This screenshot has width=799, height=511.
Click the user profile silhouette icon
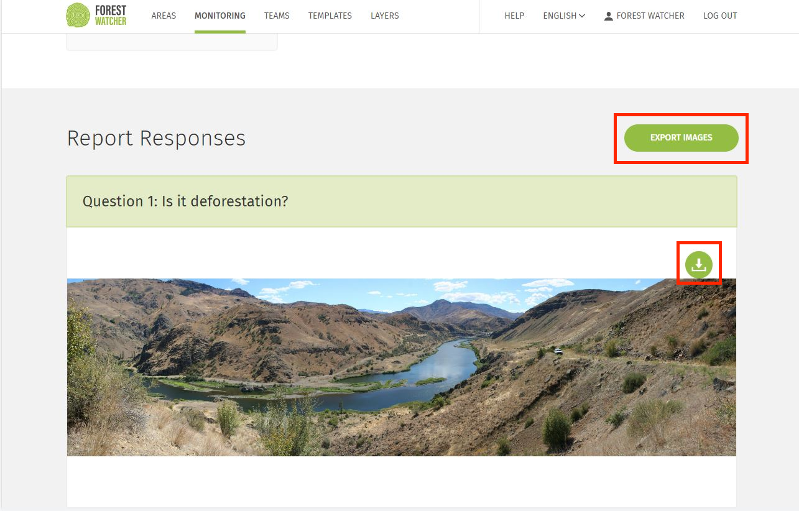(608, 16)
